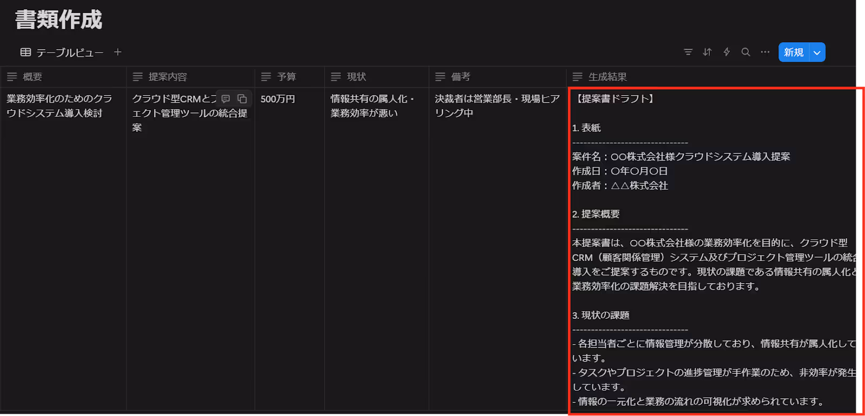Click the '1. 表紙' heading
The width and height of the screenshot is (865, 416).
(587, 128)
